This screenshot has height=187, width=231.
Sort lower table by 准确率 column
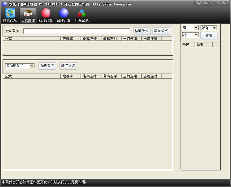tap(71, 76)
